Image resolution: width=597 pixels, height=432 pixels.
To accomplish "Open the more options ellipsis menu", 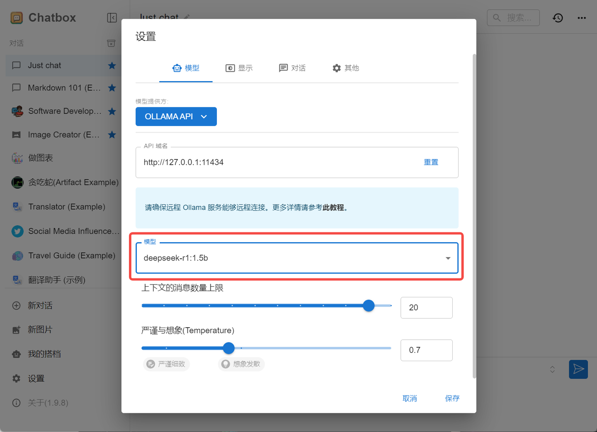I will click(582, 17).
